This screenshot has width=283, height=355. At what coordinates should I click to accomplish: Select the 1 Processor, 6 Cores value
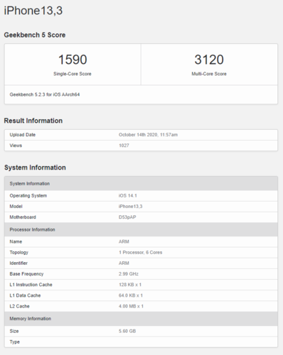tap(141, 253)
